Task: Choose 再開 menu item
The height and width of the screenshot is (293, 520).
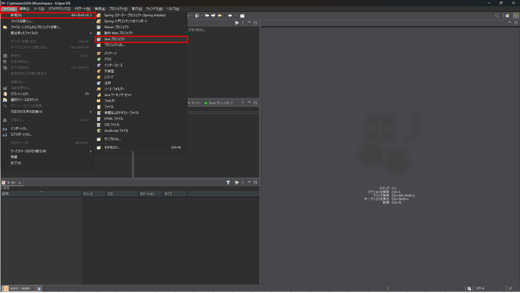Action: click(x=48, y=157)
